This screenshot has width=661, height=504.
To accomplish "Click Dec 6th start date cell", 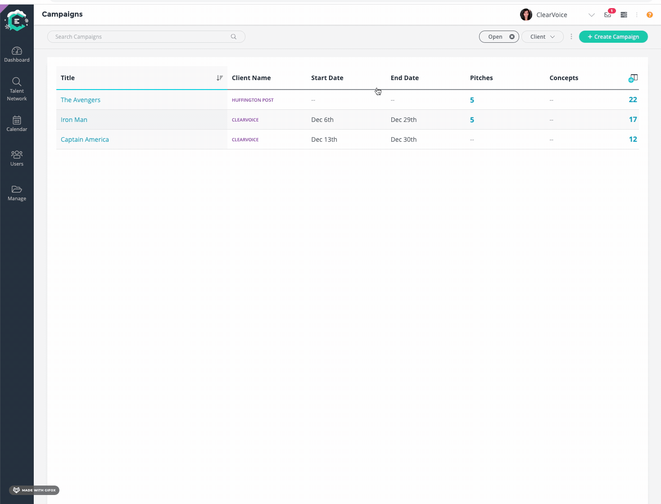I will (322, 120).
